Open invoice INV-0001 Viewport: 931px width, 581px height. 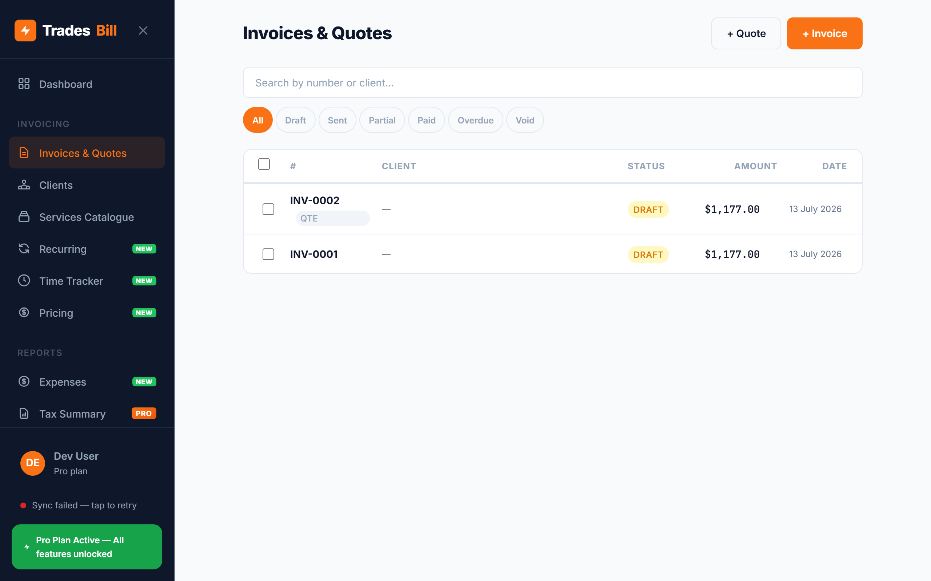(314, 254)
